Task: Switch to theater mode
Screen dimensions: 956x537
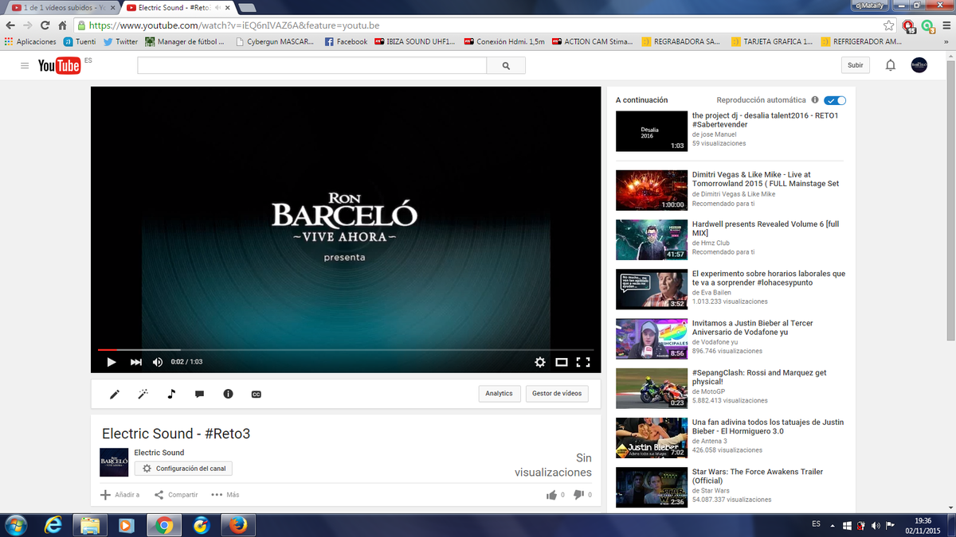Action: pos(562,362)
